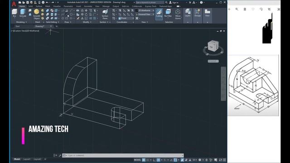Open the Surface ribbon tab

(x=39, y=6)
